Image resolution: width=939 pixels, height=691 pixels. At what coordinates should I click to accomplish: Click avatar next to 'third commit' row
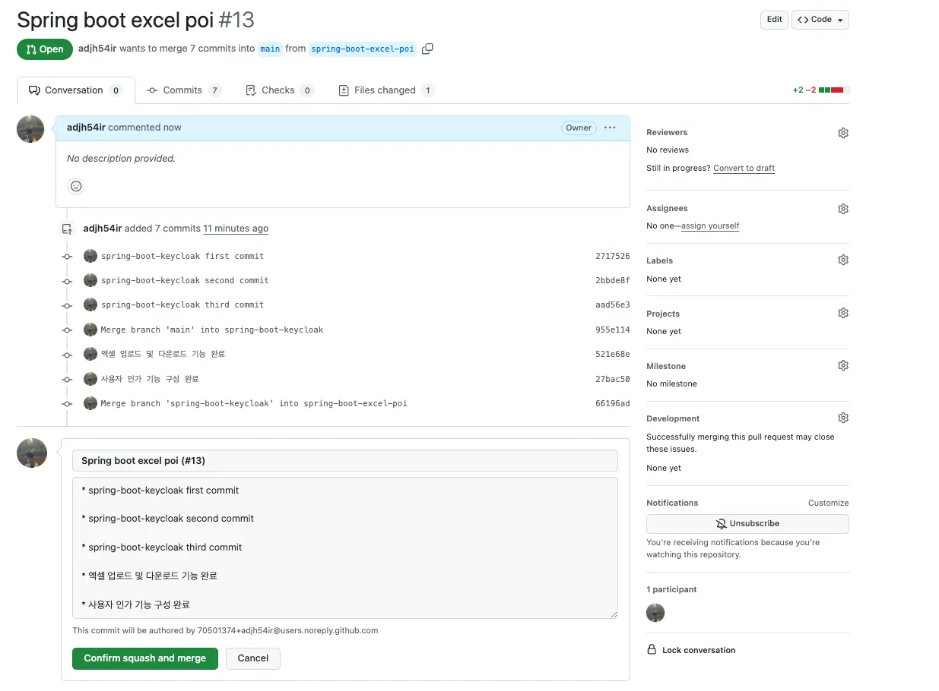(90, 304)
